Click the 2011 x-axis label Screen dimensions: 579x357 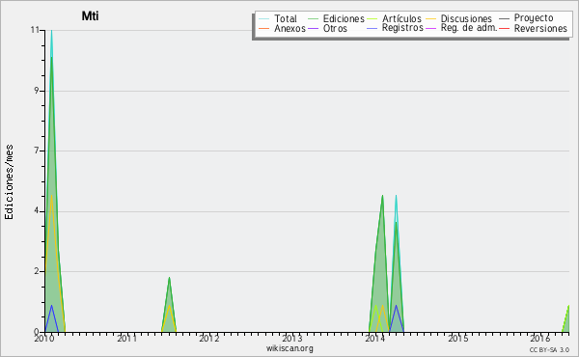pyautogui.click(x=127, y=338)
